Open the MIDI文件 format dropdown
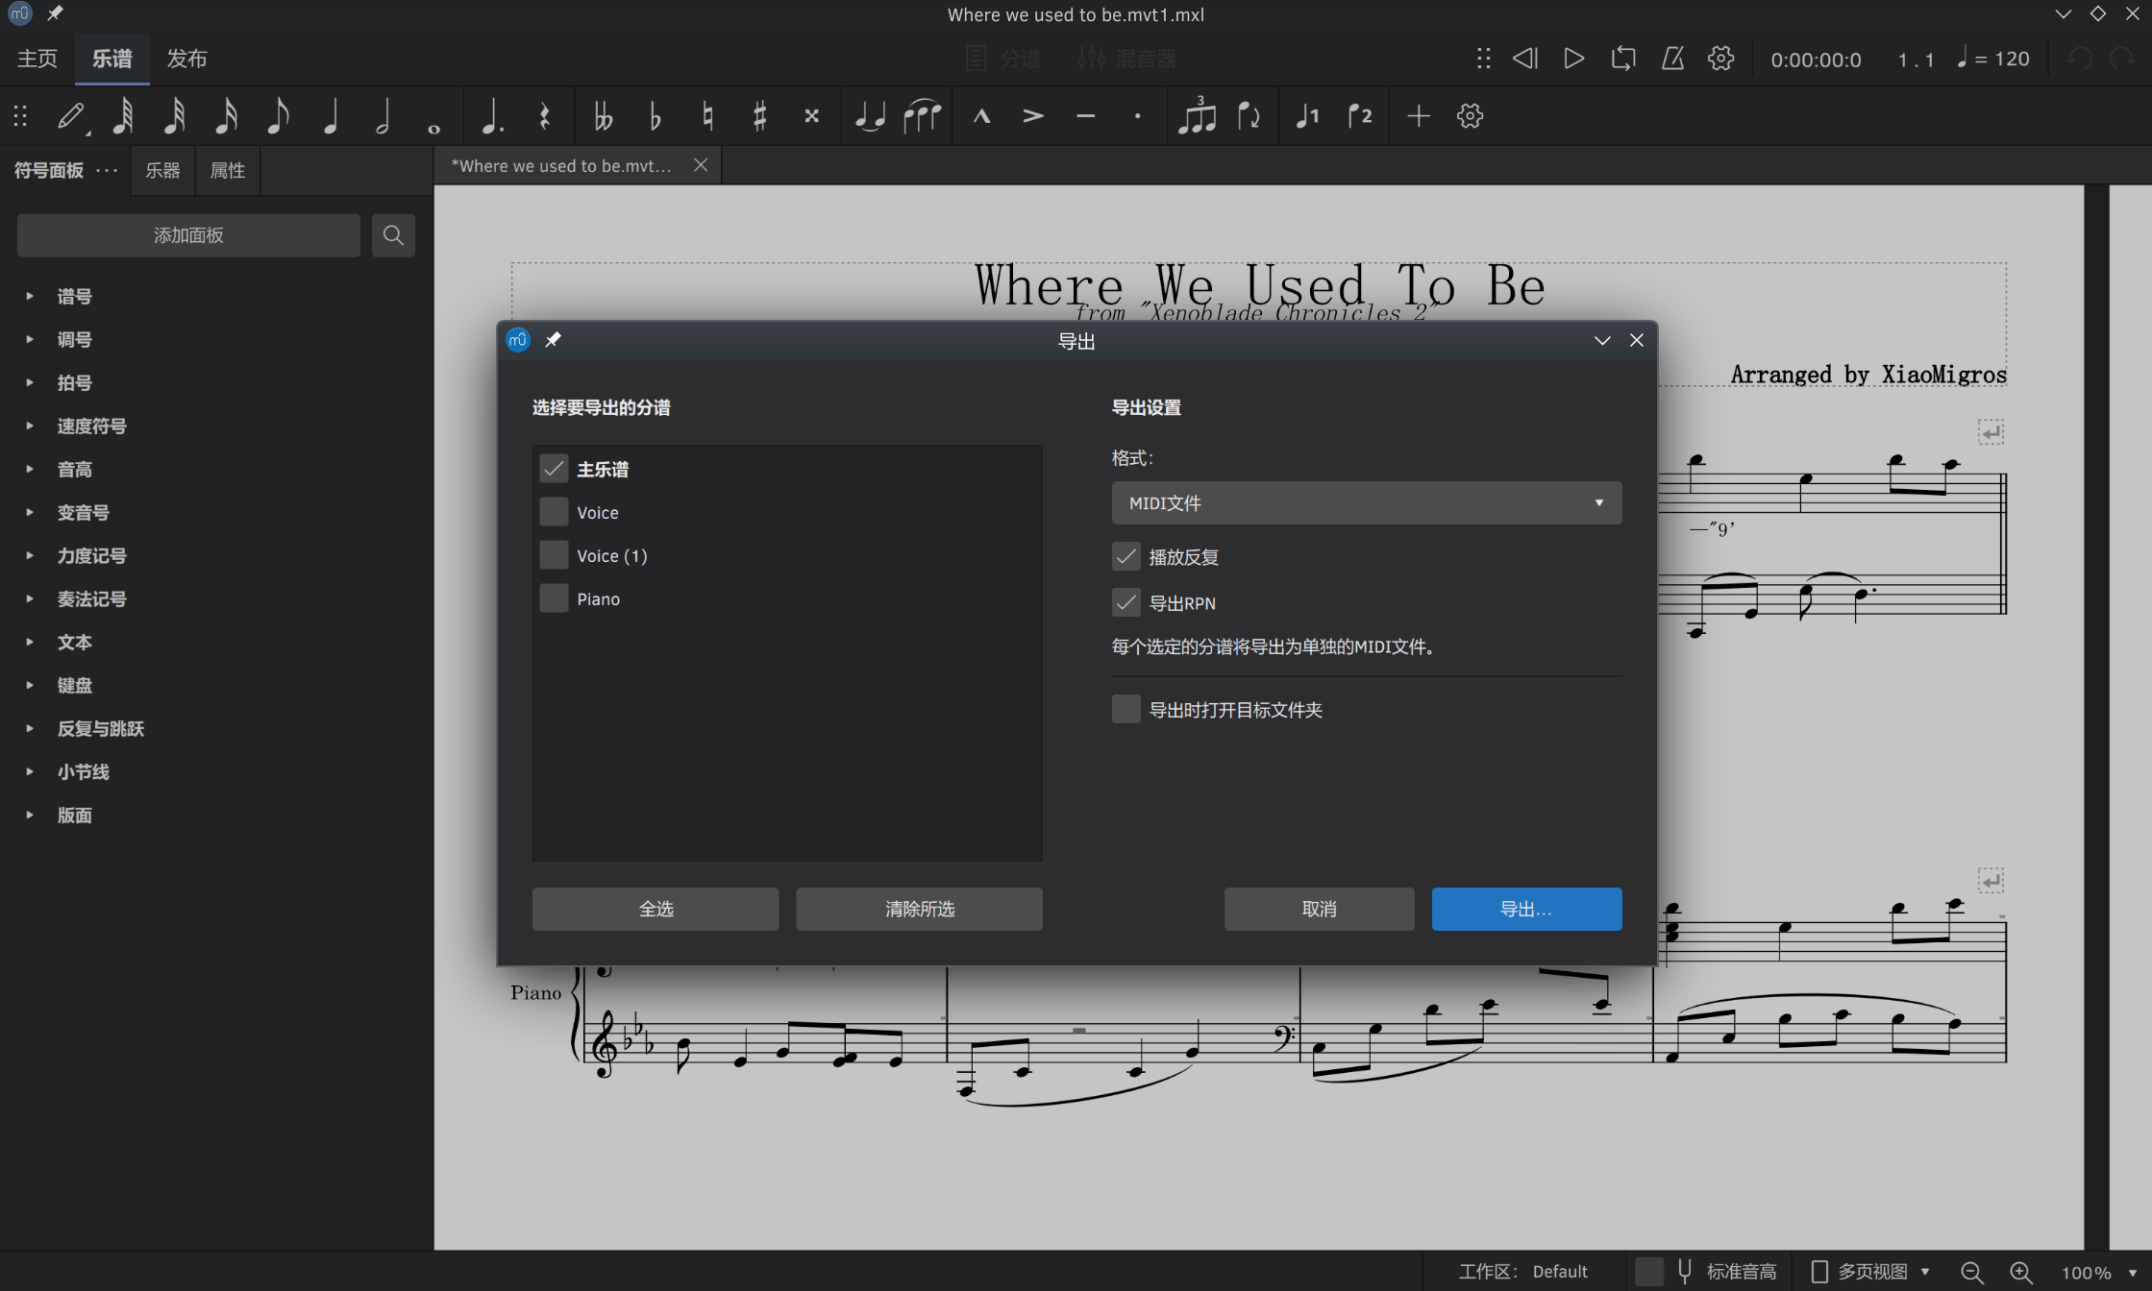Image resolution: width=2152 pixels, height=1291 pixels. (x=1366, y=503)
